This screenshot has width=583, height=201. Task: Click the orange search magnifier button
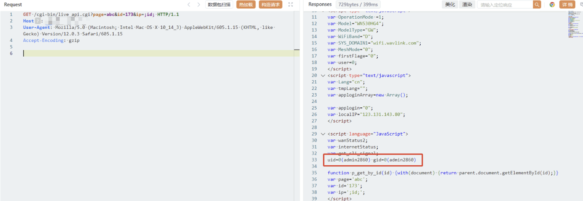tap(537, 5)
